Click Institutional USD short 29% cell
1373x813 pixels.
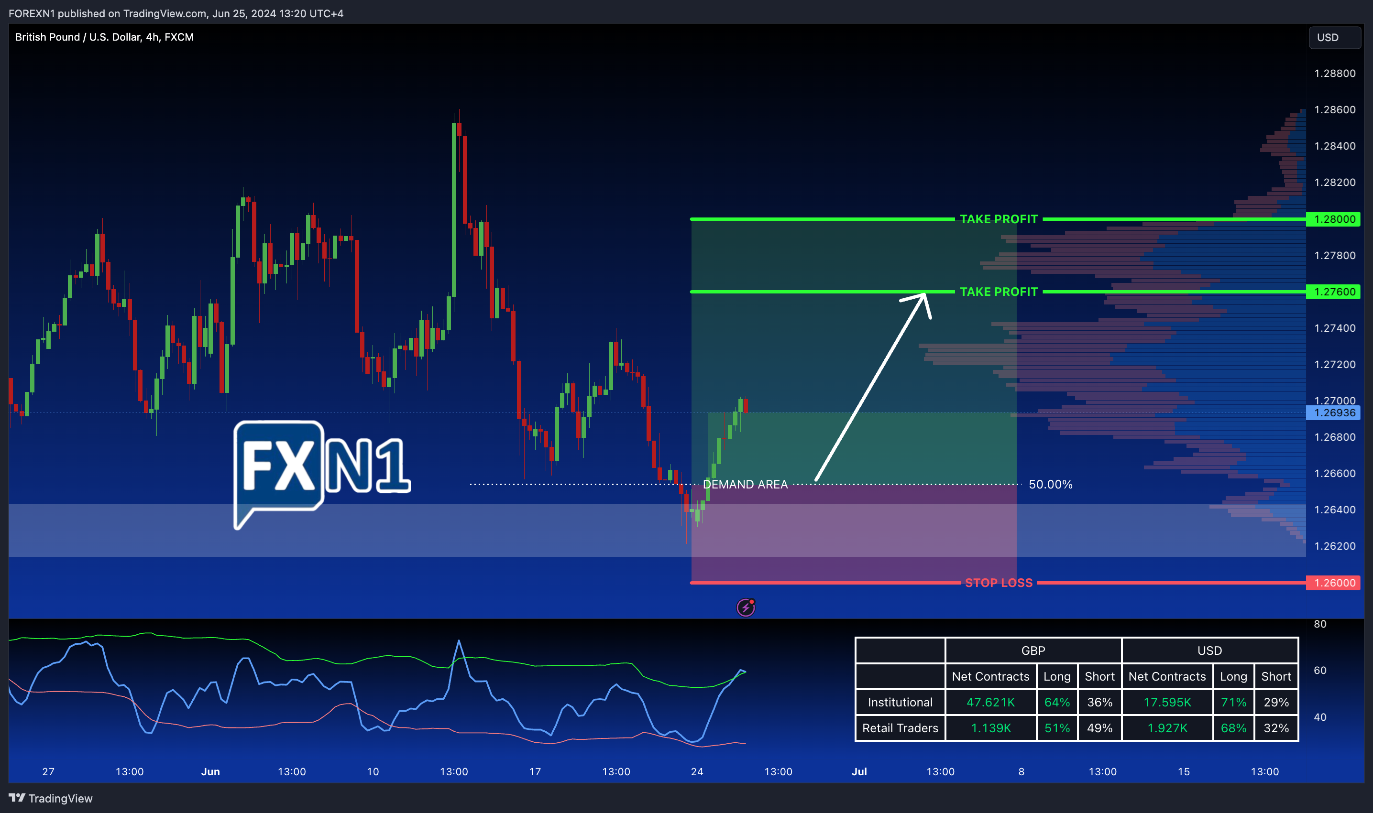(x=1276, y=702)
